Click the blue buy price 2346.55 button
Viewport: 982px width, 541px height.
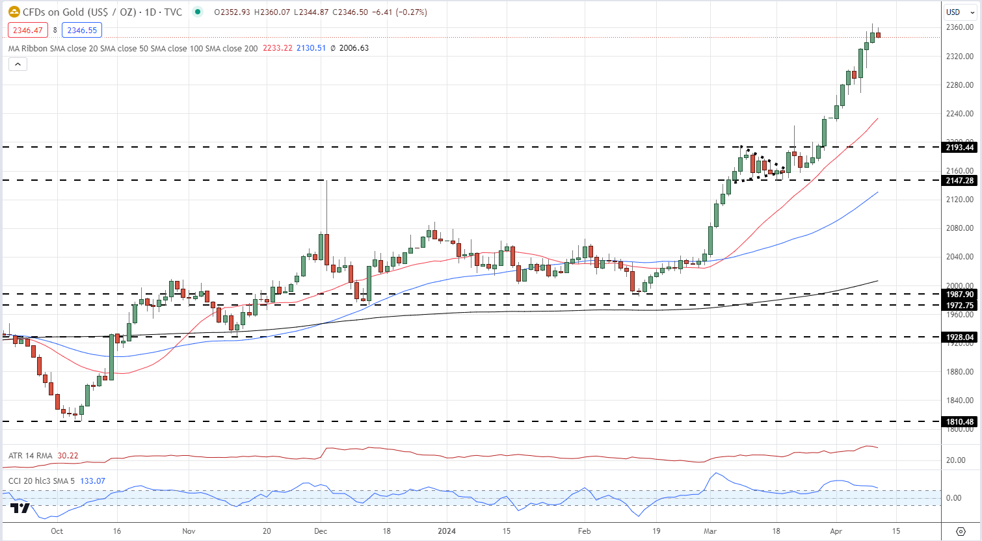coord(82,30)
